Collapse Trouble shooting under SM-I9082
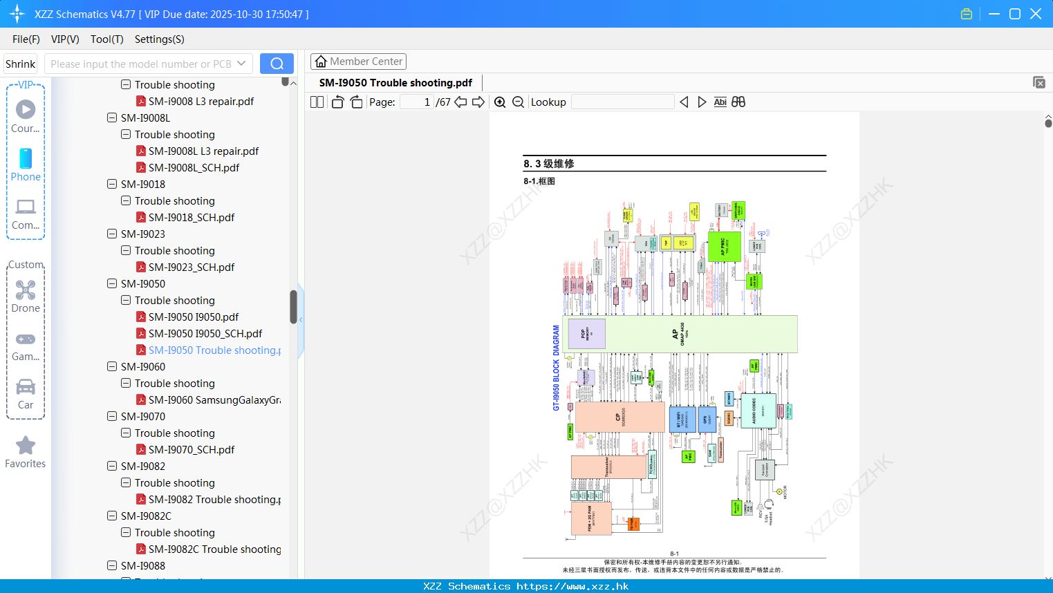The width and height of the screenshot is (1053, 593). pyautogui.click(x=126, y=482)
